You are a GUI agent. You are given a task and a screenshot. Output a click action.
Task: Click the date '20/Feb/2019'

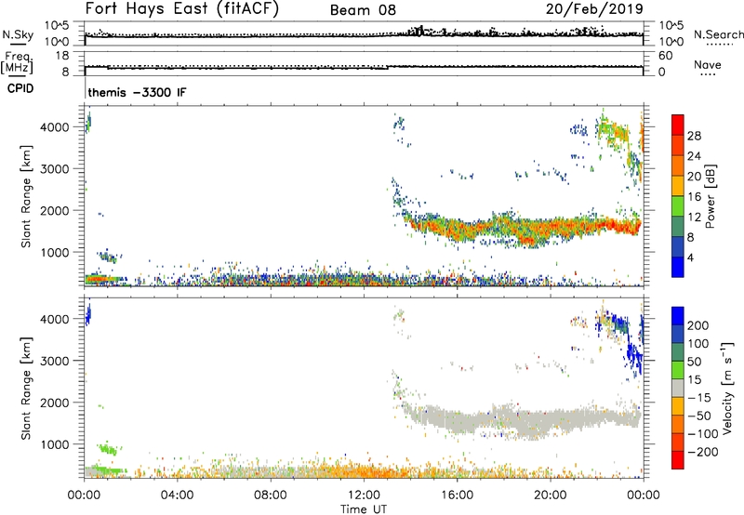pos(594,8)
